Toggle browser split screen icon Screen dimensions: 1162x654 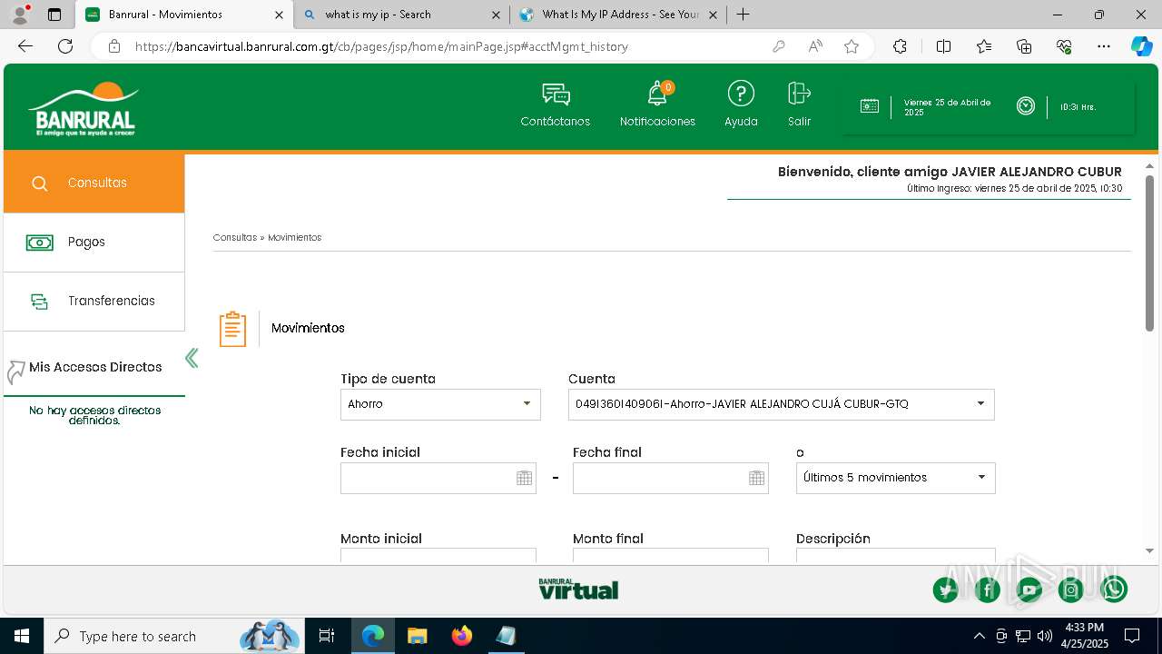943,46
